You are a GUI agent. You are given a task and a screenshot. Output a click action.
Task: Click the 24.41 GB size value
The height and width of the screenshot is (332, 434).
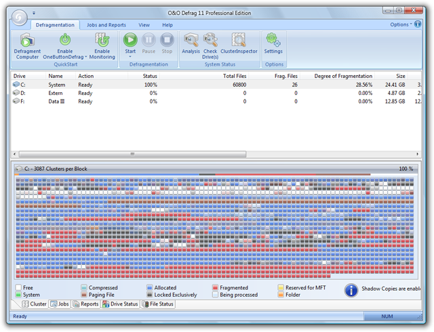click(395, 85)
